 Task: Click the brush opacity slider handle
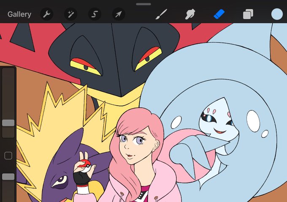tap(8, 177)
